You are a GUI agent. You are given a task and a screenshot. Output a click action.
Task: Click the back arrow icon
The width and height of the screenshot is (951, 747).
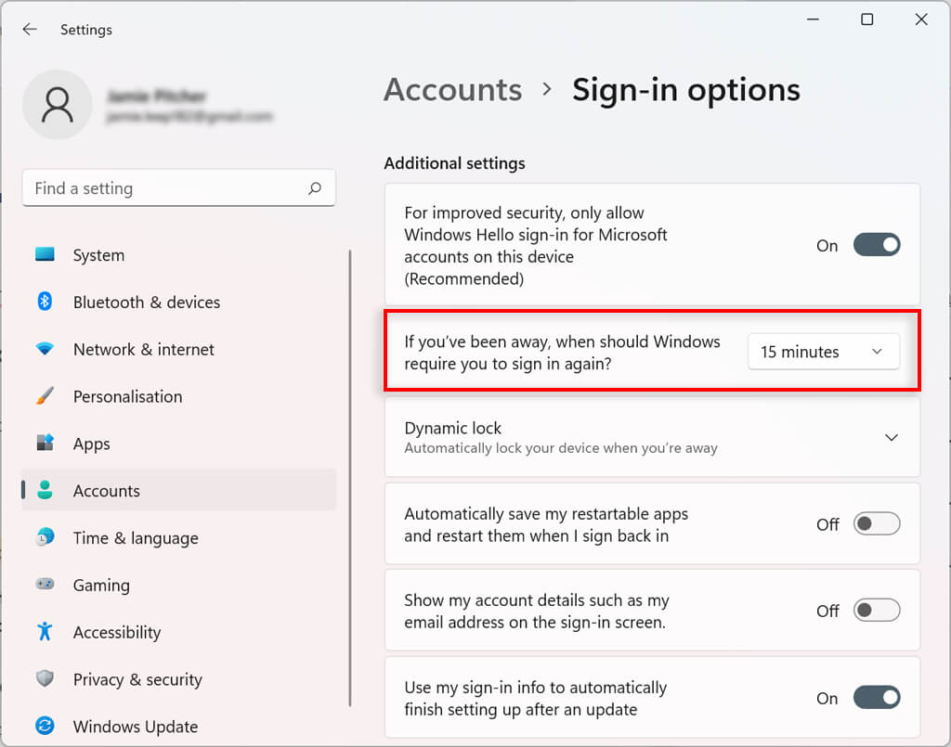pyautogui.click(x=30, y=30)
